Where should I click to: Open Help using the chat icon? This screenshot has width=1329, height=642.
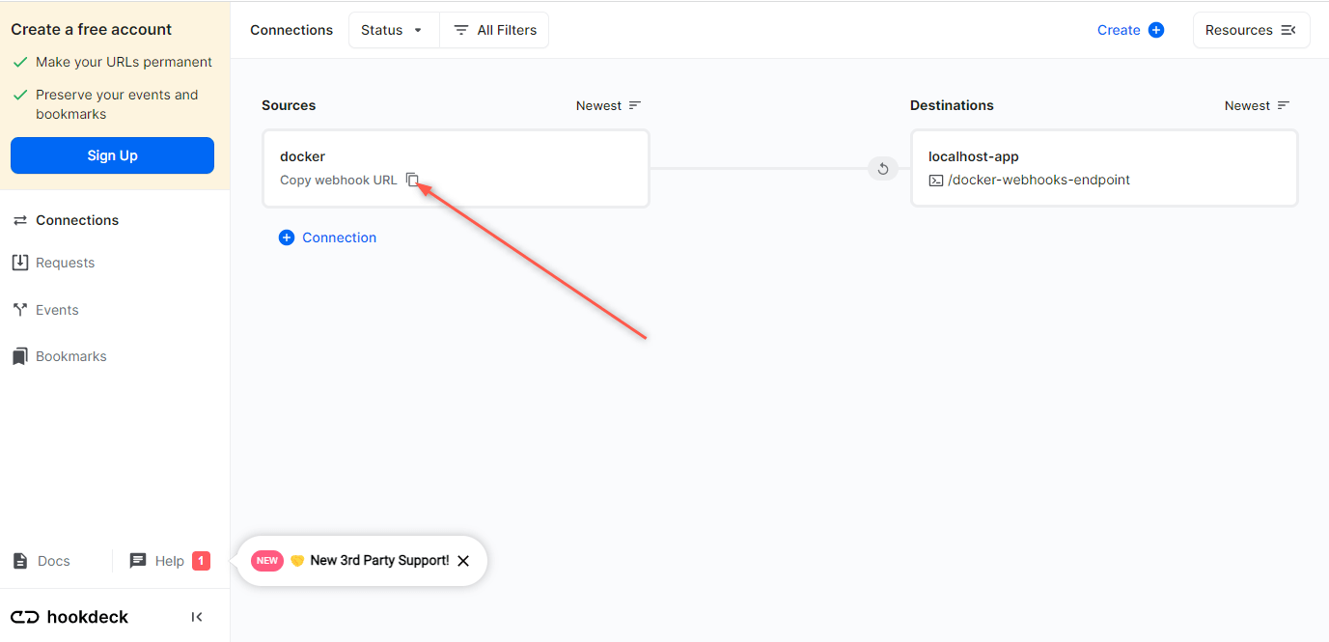138,560
